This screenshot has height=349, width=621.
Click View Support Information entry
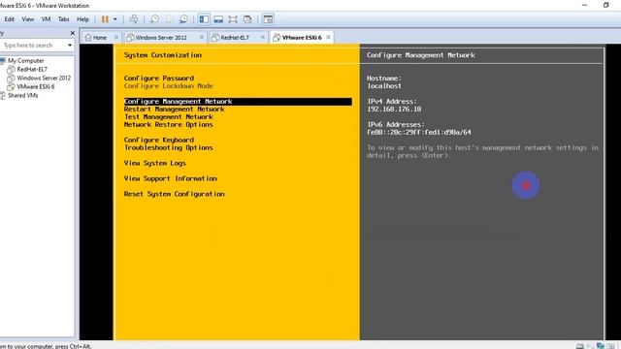[171, 178]
